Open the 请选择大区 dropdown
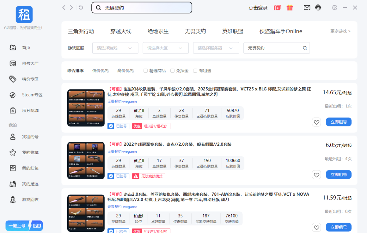Image resolution: width=367 pixels, height=233 pixels. tap(165, 48)
